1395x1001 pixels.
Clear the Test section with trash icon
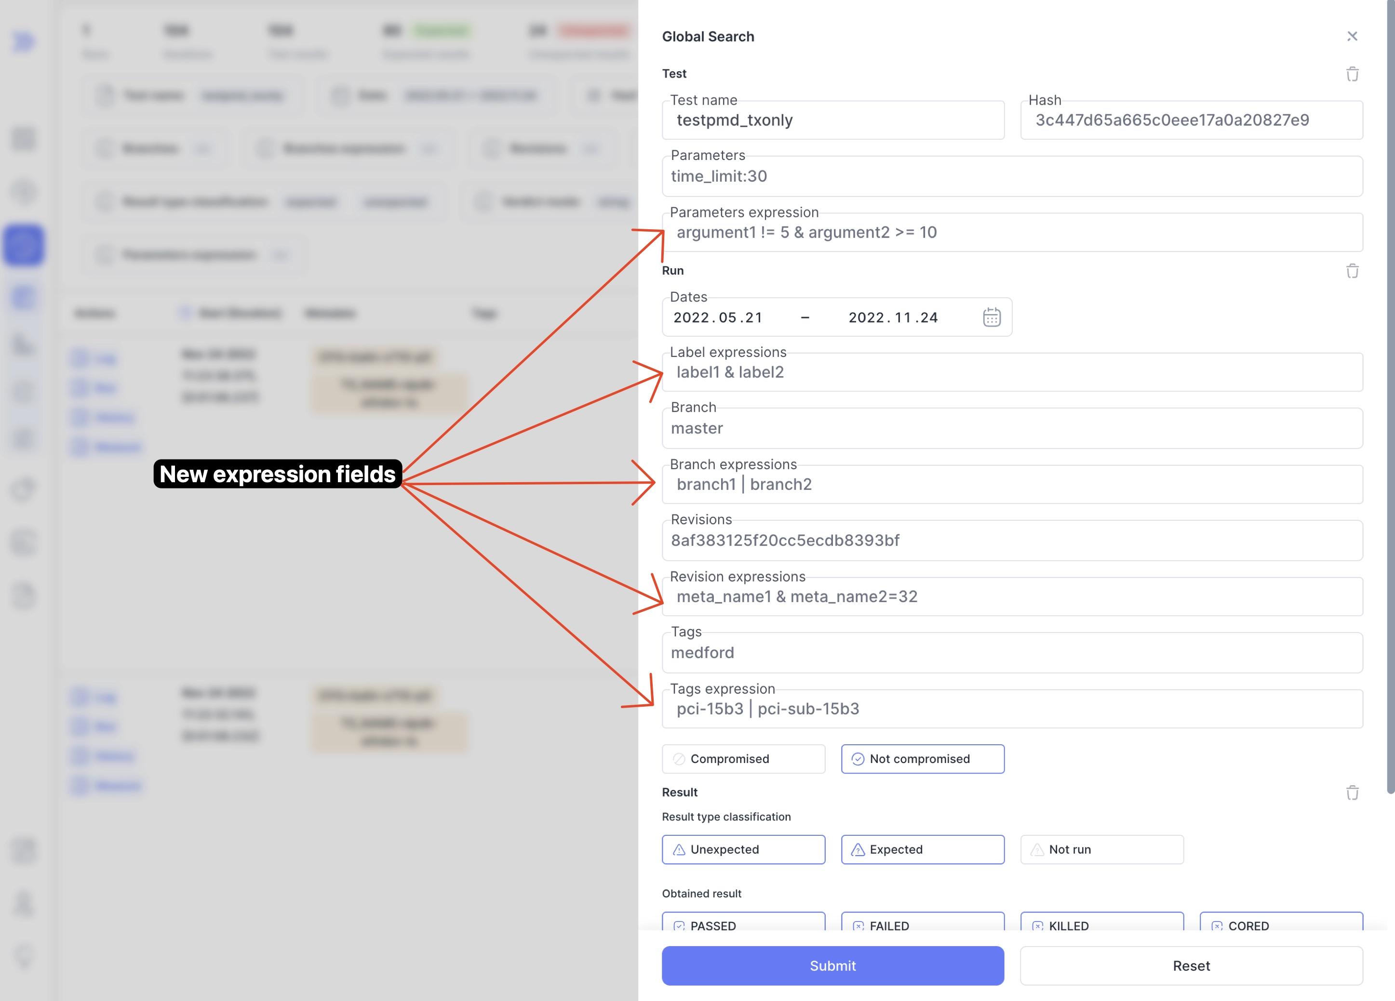(1352, 74)
